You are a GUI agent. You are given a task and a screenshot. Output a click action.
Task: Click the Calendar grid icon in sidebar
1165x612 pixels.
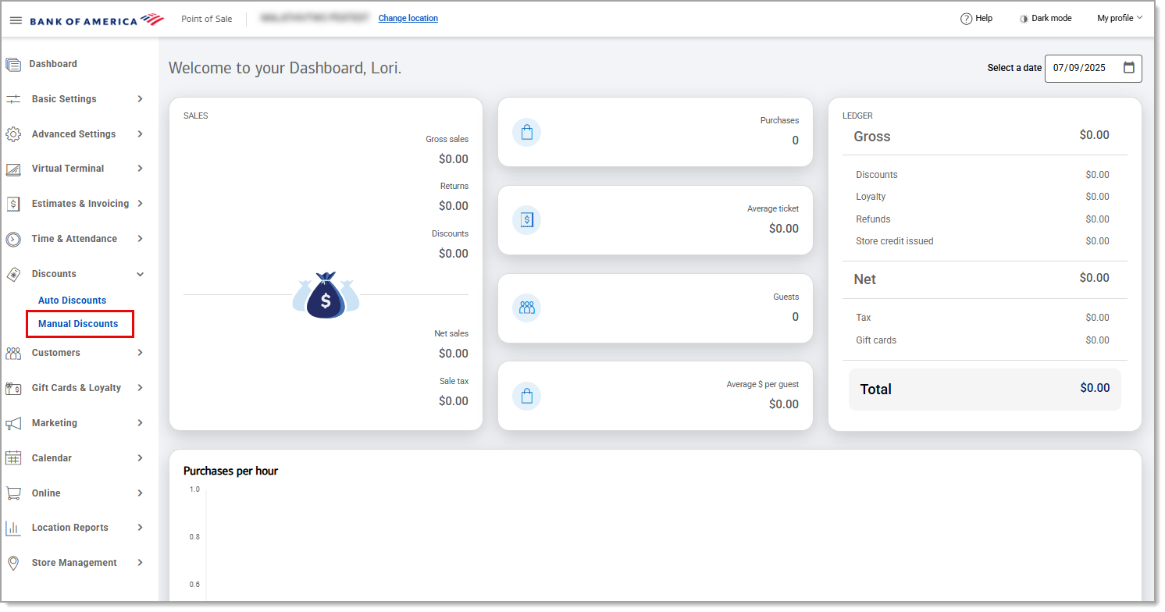tap(13, 458)
